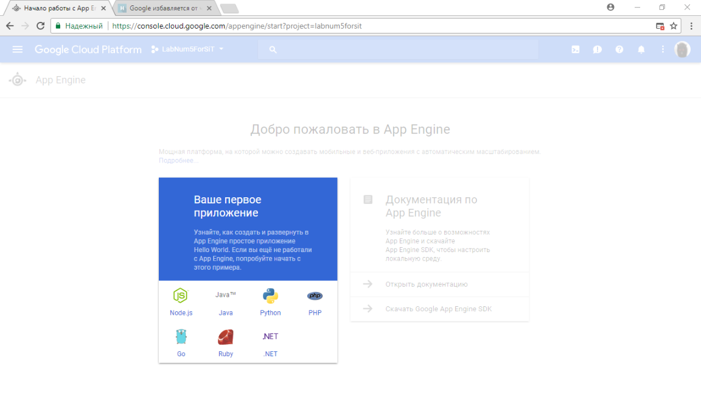Click Скачать Google App Engine SDK link
This screenshot has width=701, height=408.
(439, 309)
